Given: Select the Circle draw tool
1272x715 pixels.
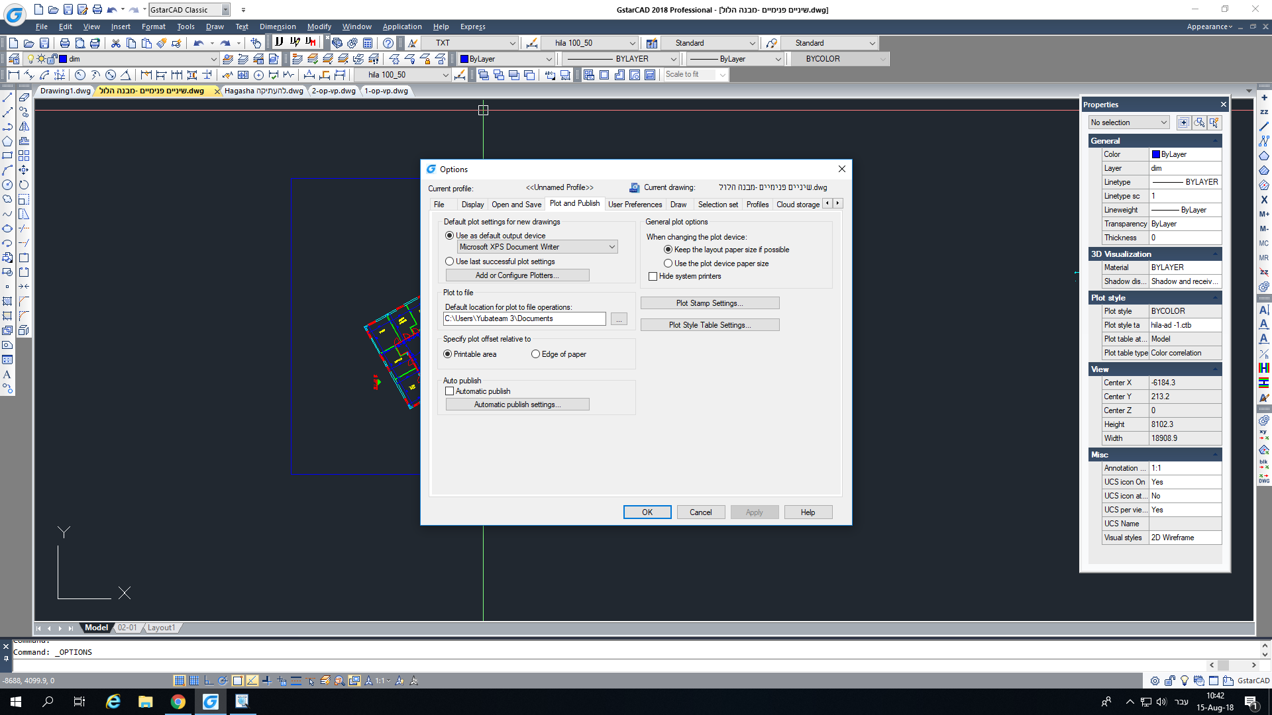Looking at the screenshot, I should coord(7,185).
